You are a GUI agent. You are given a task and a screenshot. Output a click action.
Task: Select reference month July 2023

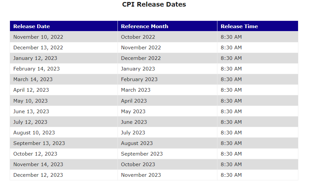(133, 133)
